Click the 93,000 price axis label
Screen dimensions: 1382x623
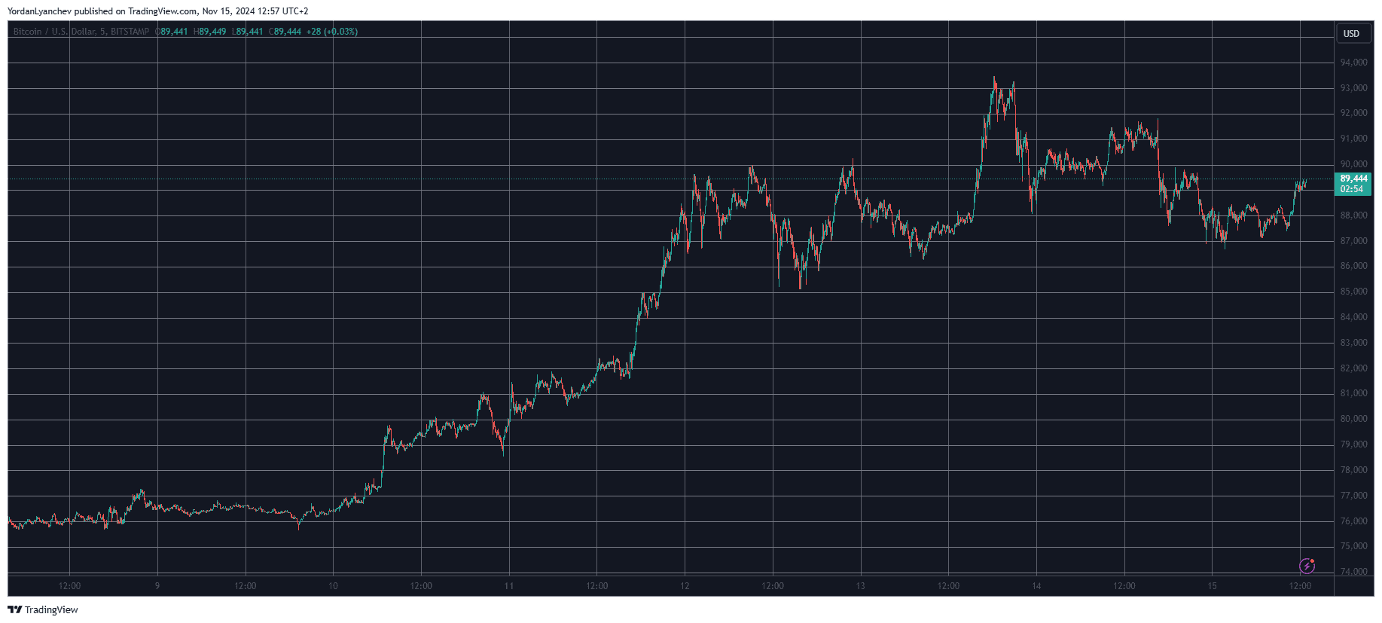pos(1353,88)
